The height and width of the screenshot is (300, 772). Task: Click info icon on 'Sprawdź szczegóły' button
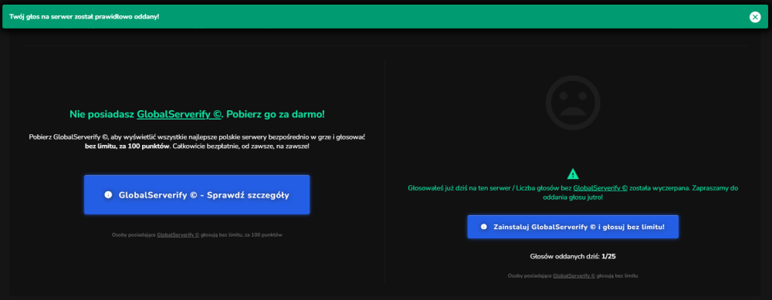click(x=108, y=195)
